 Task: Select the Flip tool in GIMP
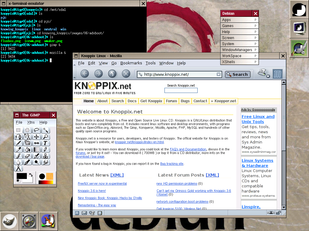pos(37,143)
